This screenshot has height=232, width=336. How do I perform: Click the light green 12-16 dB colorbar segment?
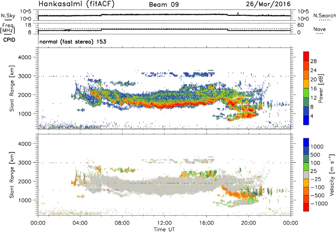pyautogui.click(x=306, y=93)
